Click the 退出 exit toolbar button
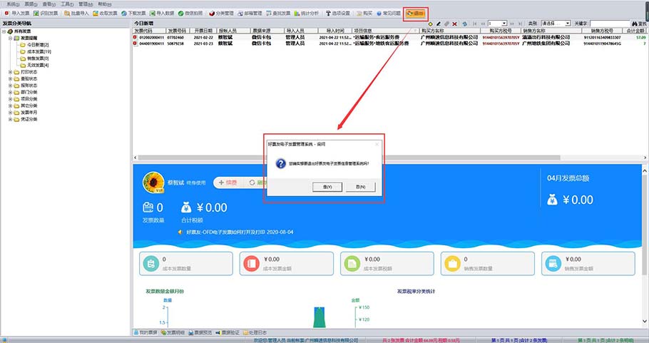 tap(414, 14)
